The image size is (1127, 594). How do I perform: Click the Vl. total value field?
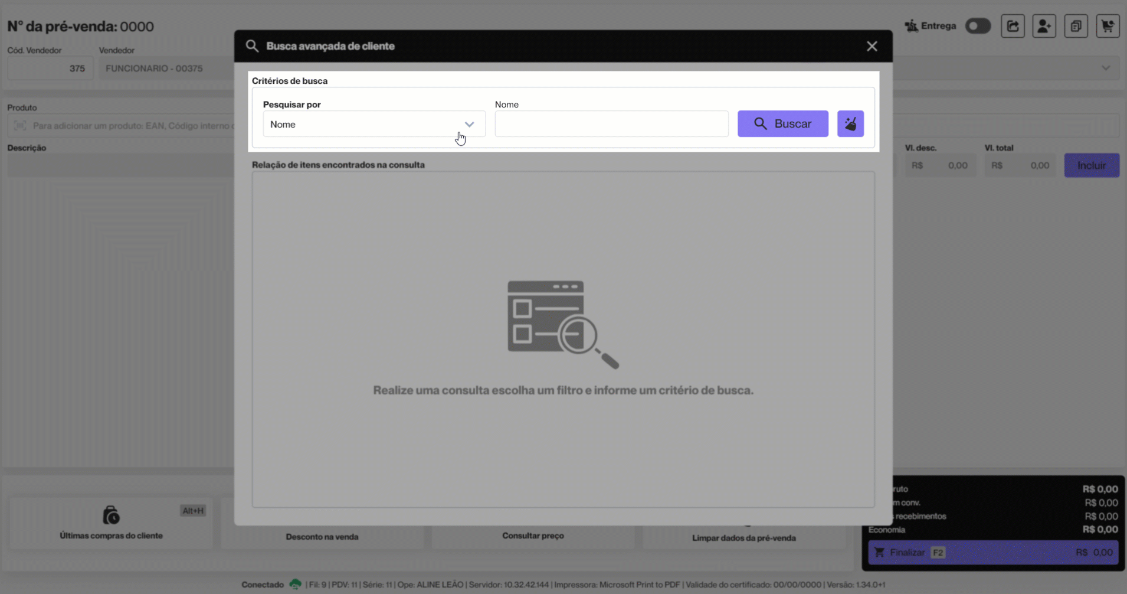click(1020, 165)
